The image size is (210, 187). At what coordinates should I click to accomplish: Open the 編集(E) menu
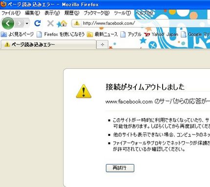click(32, 13)
